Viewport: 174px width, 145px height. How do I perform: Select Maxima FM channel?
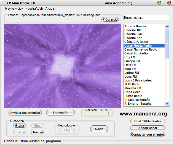[x=144, y=88]
